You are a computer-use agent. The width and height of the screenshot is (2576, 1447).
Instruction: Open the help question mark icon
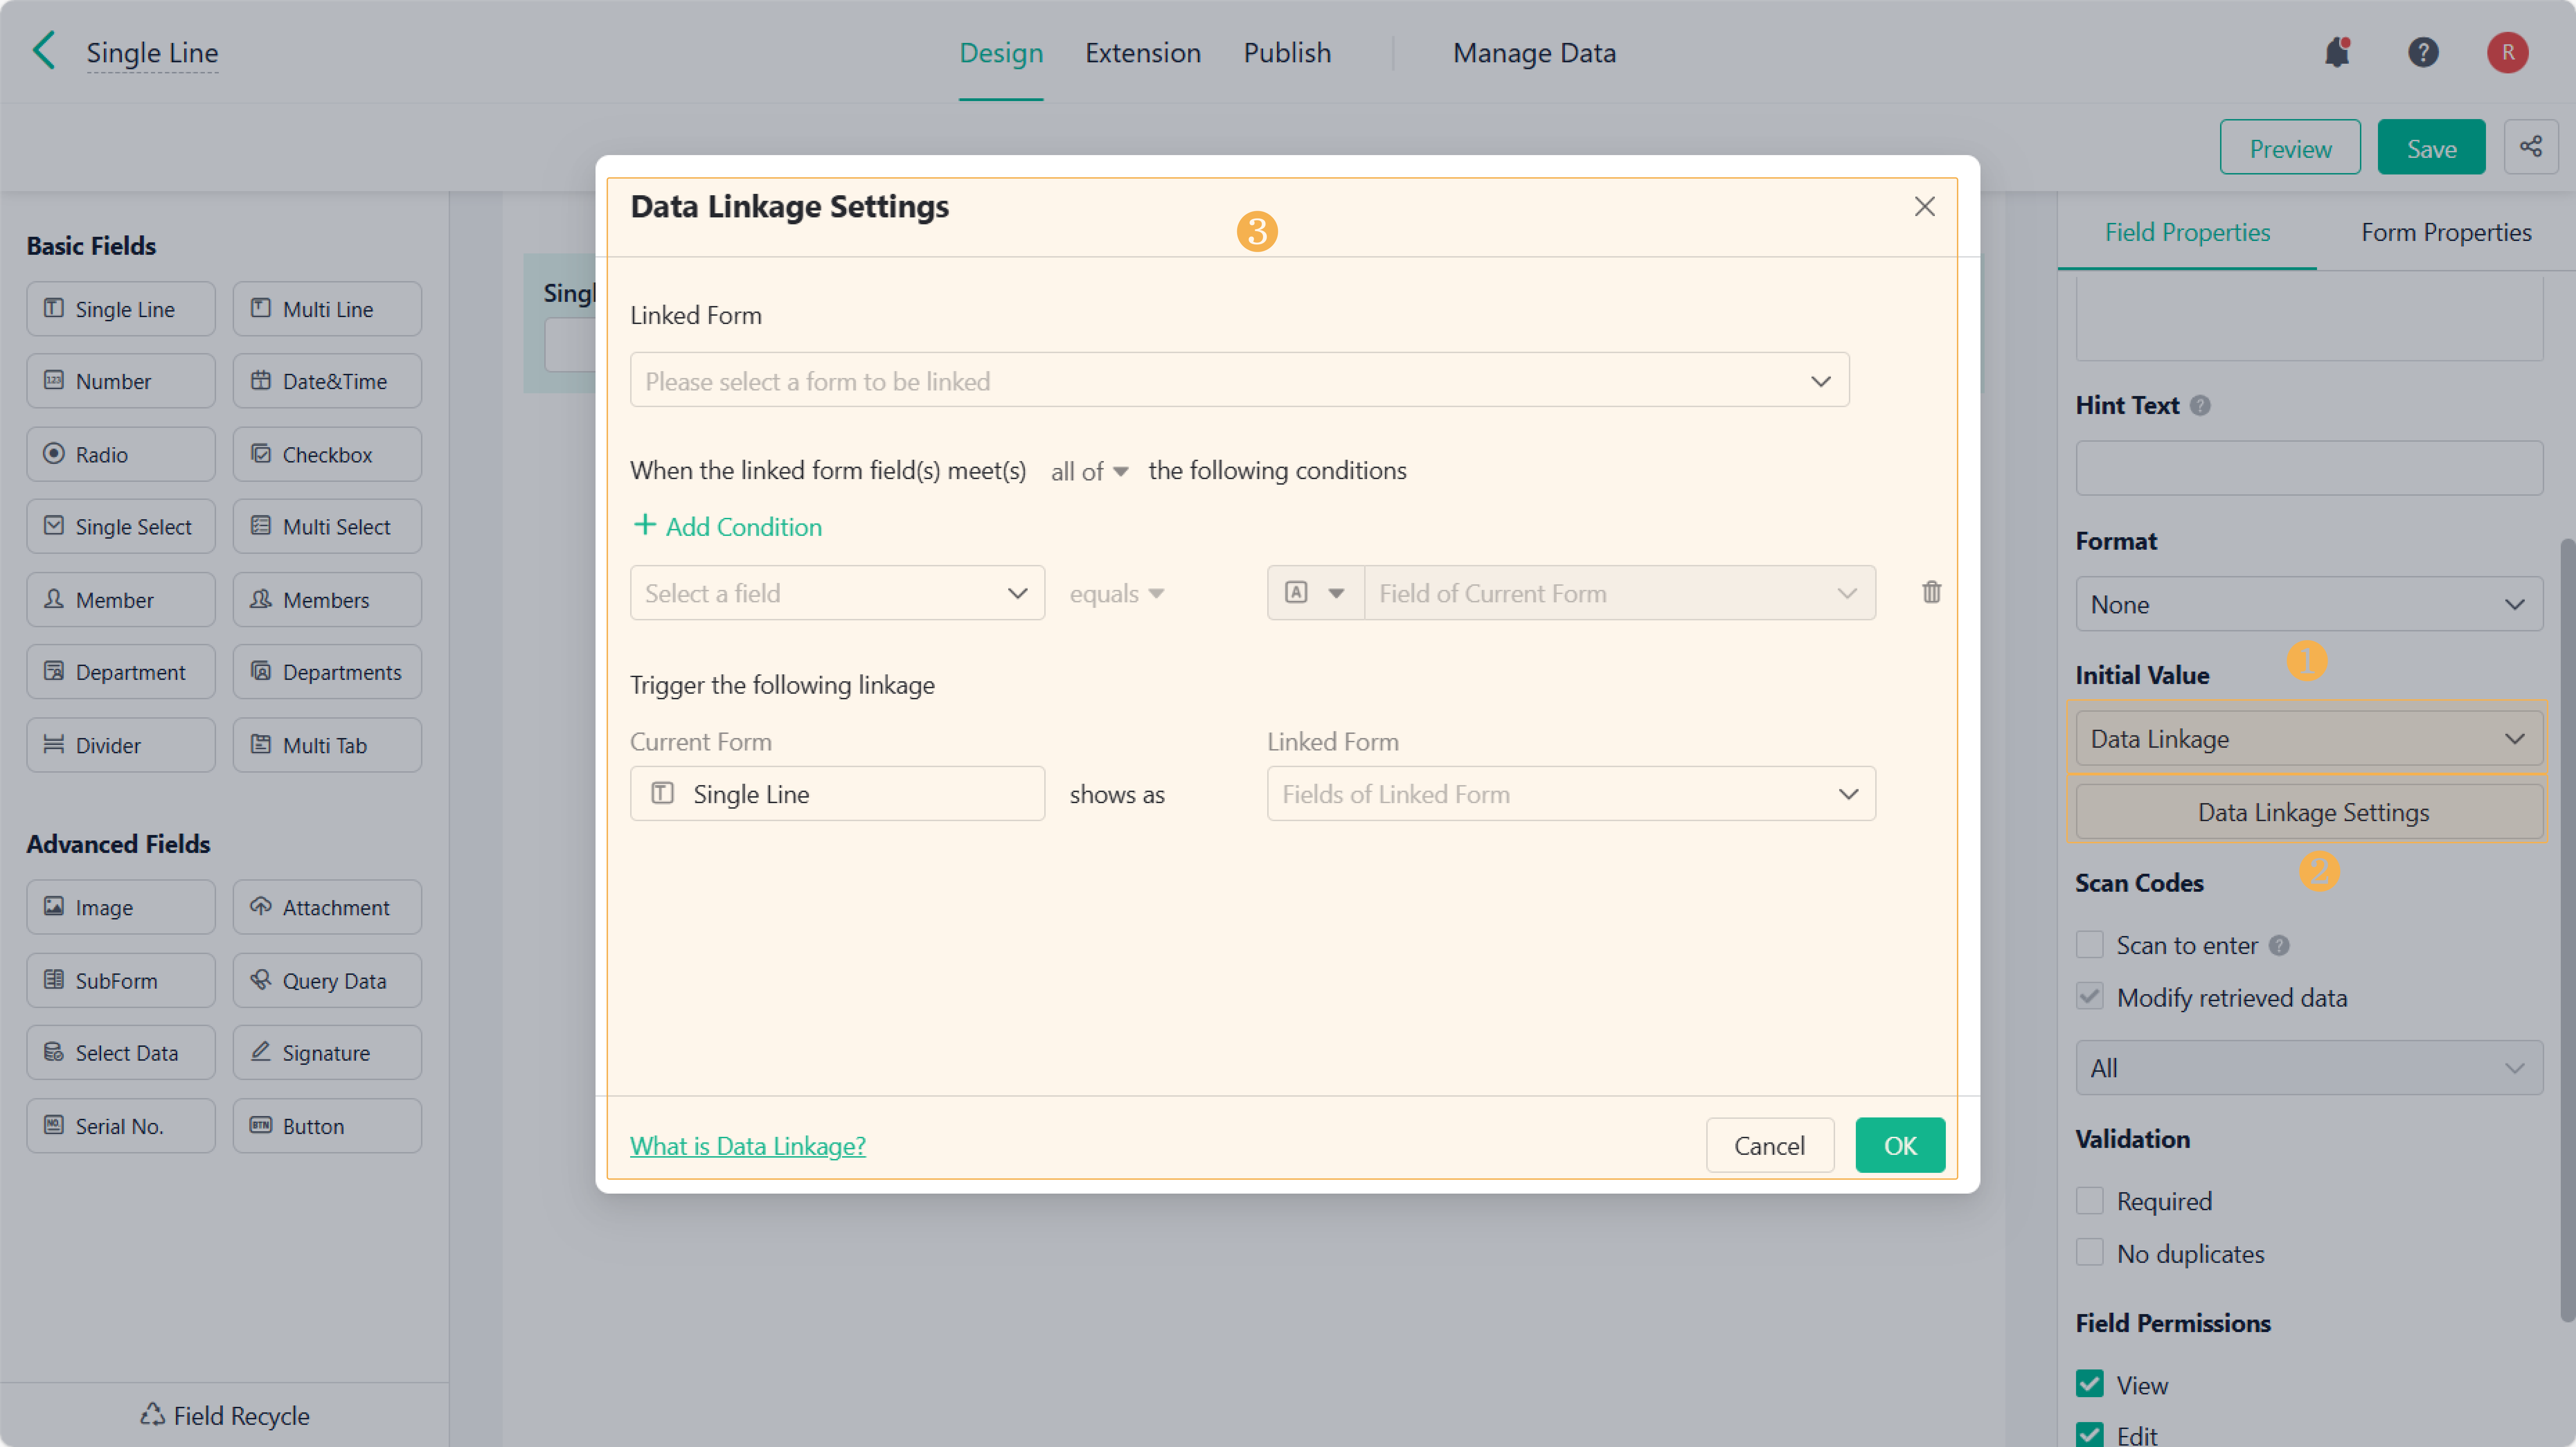tap(2423, 52)
